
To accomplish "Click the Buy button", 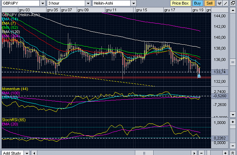I will pos(198,3).
